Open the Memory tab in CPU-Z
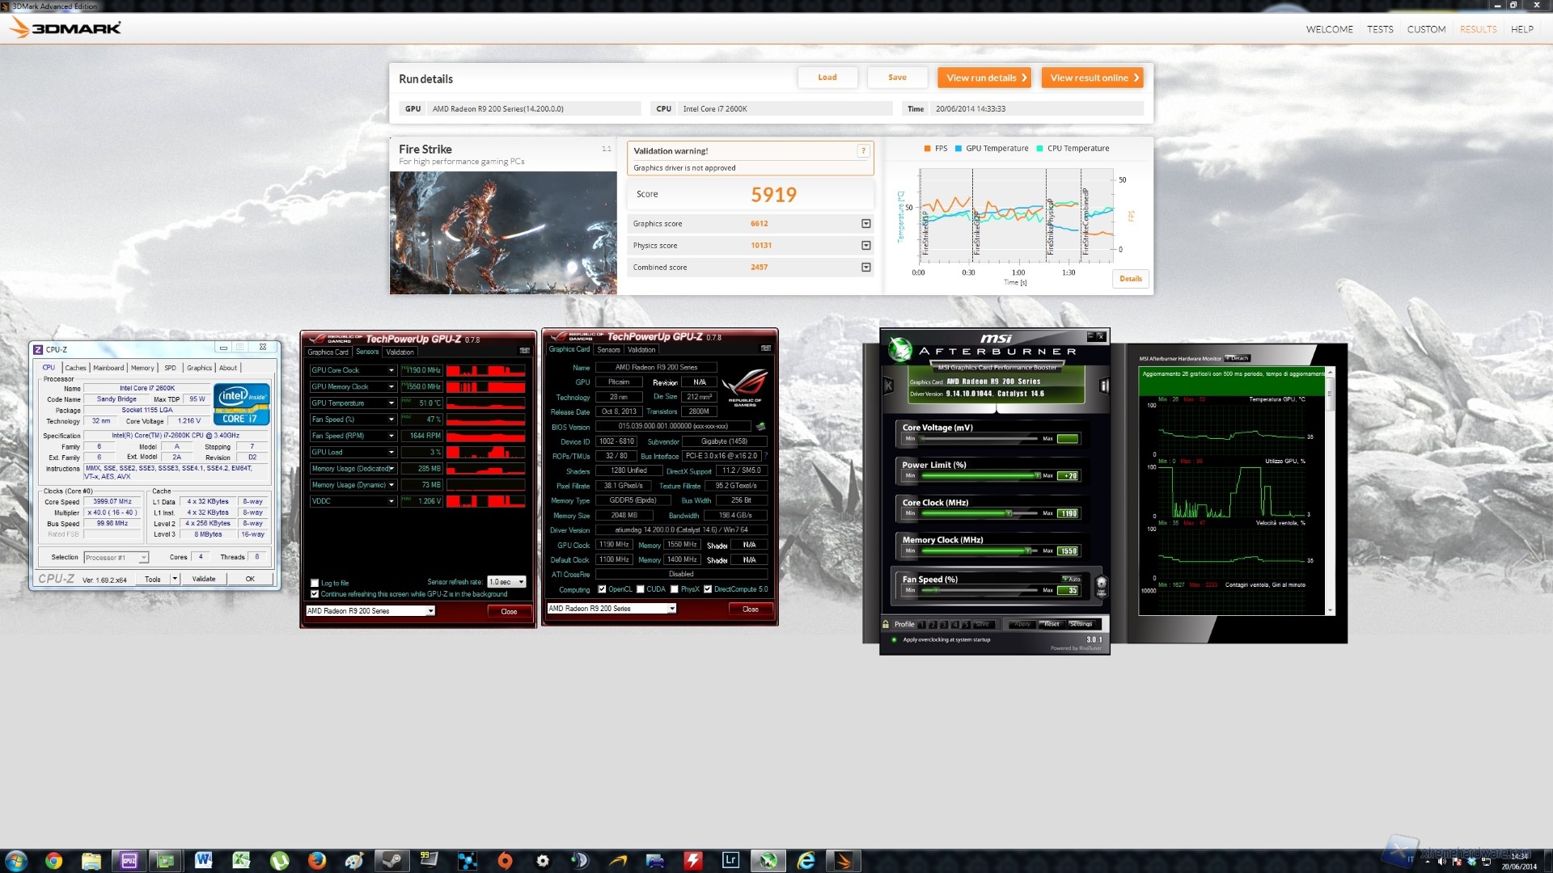Image resolution: width=1553 pixels, height=873 pixels. (x=142, y=368)
